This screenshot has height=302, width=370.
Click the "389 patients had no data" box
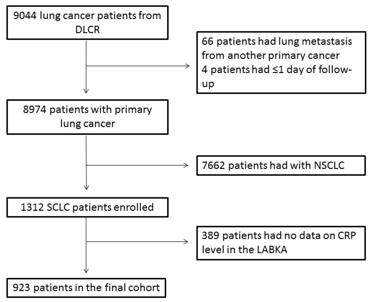click(x=281, y=243)
